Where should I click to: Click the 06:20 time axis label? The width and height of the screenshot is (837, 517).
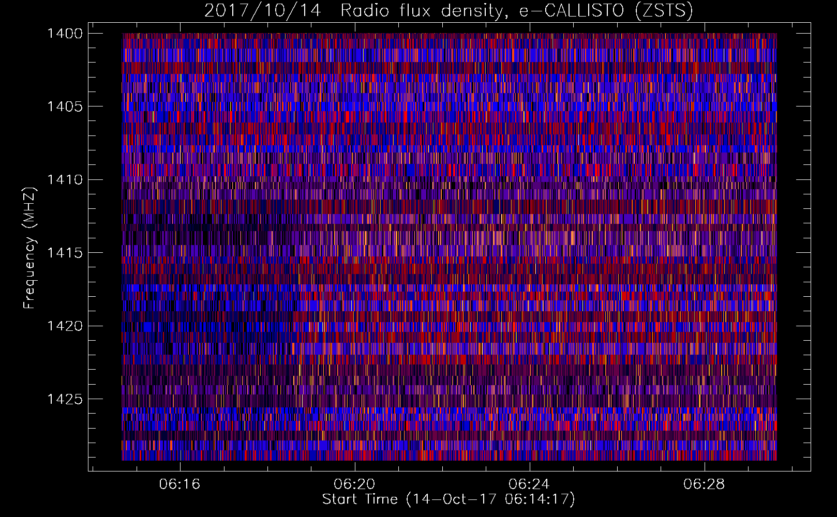pos(354,484)
